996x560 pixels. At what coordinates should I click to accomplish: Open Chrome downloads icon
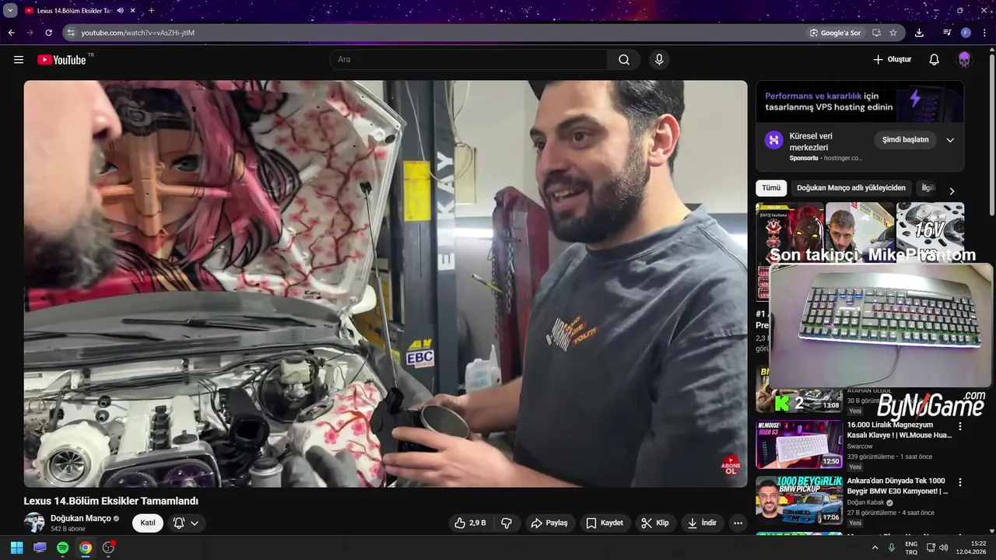(x=919, y=33)
